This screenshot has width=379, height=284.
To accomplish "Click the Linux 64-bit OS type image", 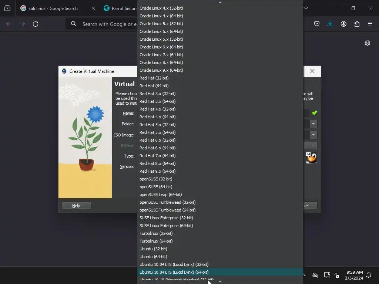I will coord(311,158).
